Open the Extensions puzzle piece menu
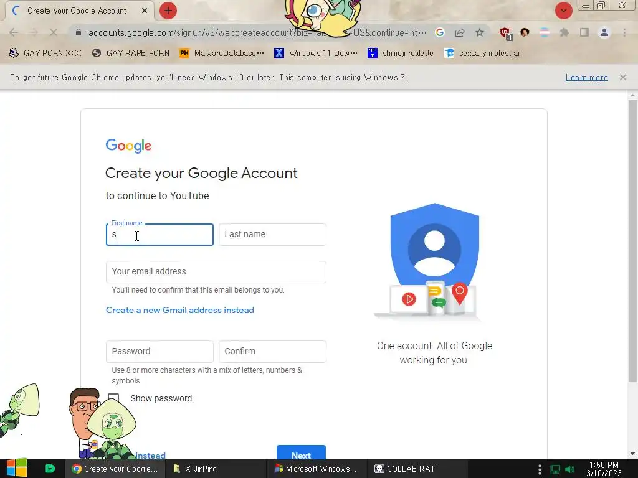 coord(564,32)
